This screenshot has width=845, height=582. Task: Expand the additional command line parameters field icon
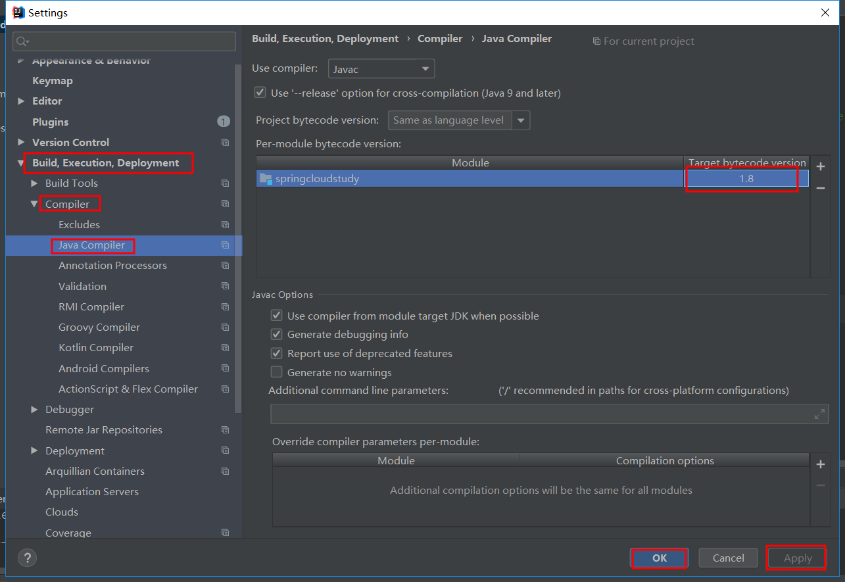[x=819, y=414]
